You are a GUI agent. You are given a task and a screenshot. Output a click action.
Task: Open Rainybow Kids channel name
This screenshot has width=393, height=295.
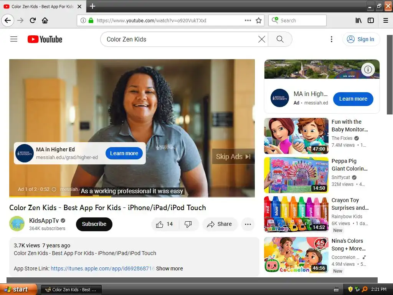pyautogui.click(x=347, y=217)
